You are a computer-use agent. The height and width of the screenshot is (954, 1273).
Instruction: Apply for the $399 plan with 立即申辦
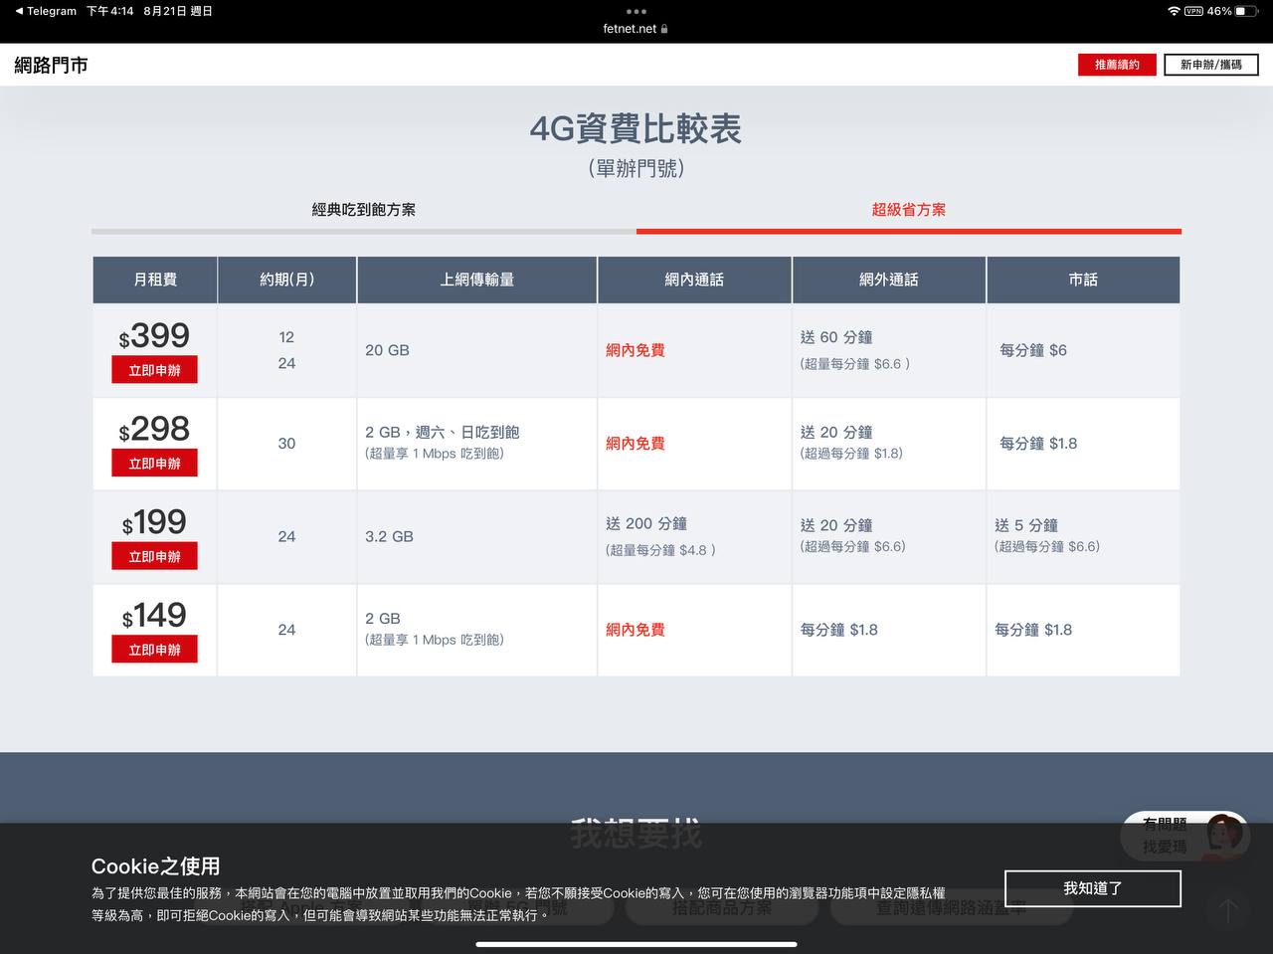pos(154,370)
